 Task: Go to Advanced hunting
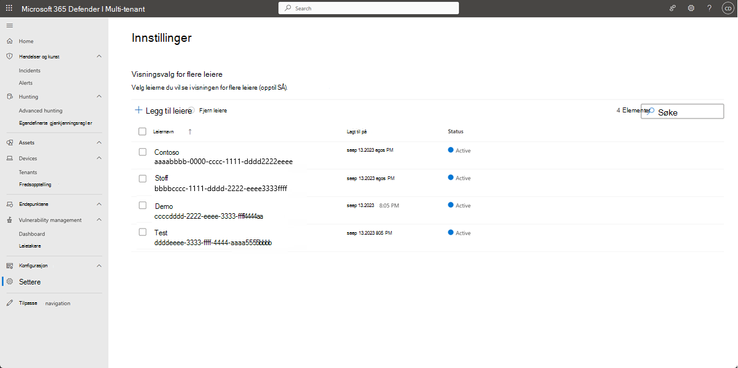click(x=41, y=111)
